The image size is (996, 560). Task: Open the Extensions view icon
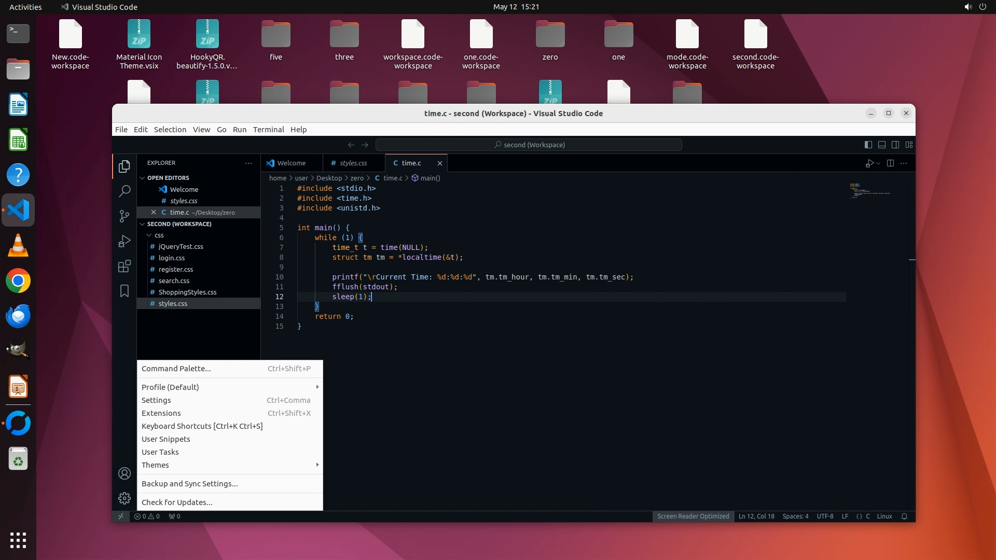124,267
